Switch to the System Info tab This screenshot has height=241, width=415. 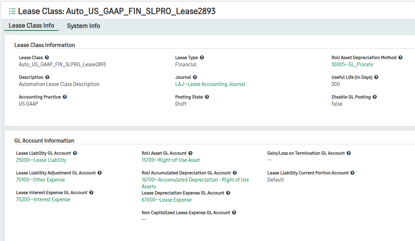pyautogui.click(x=83, y=26)
